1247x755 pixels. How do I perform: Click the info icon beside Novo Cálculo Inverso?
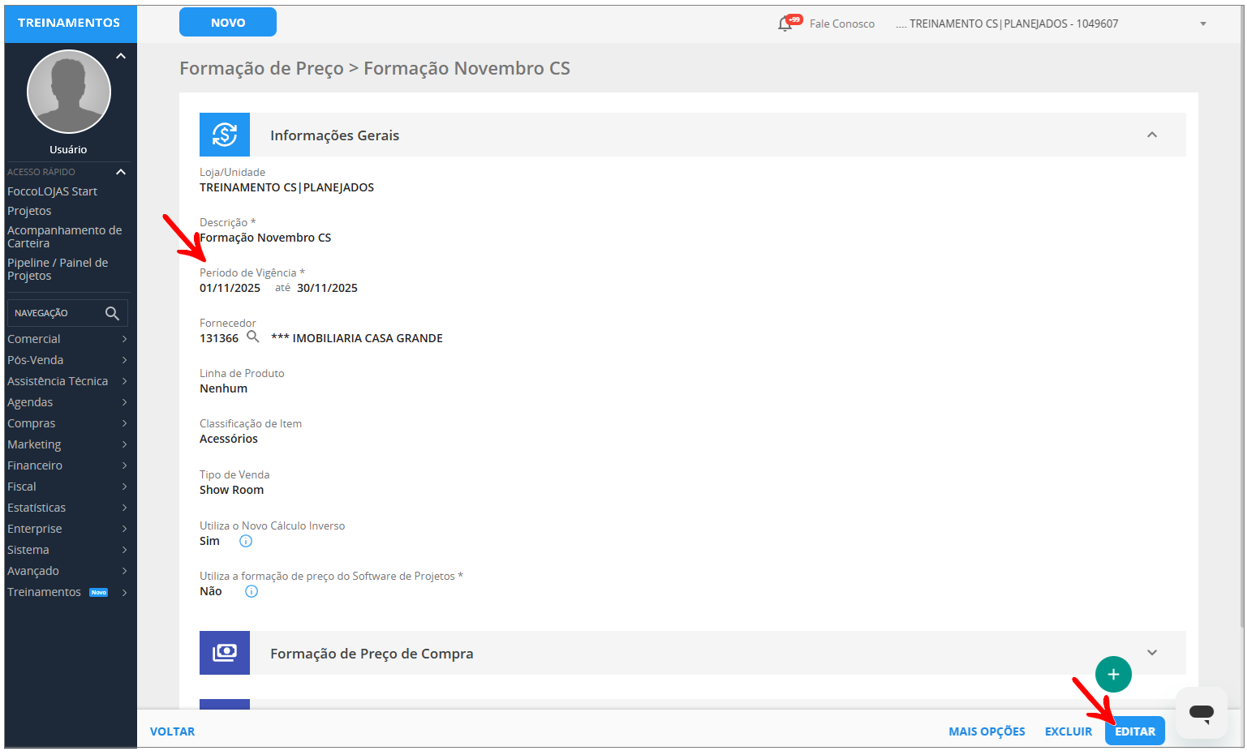point(245,541)
